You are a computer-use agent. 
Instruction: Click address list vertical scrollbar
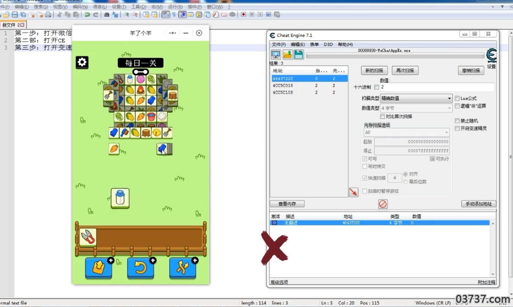(493, 248)
